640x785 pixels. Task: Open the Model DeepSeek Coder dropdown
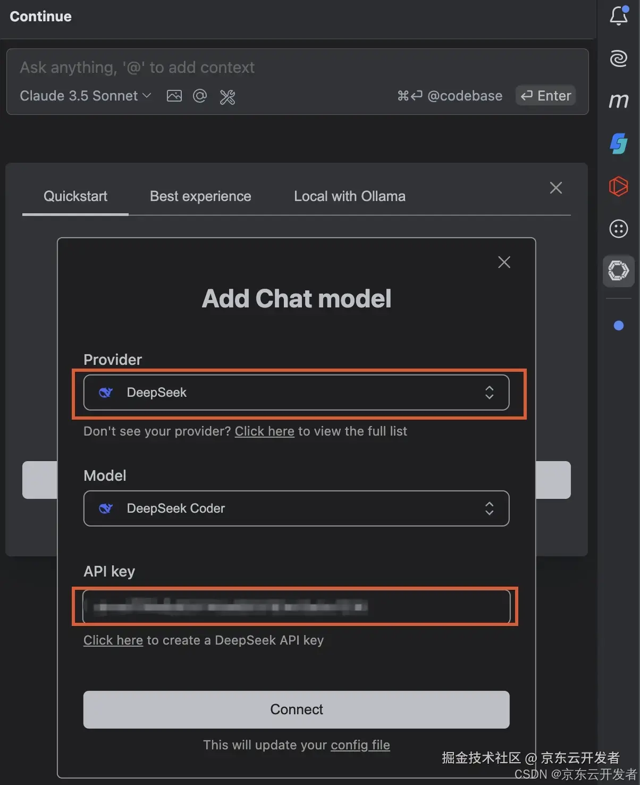coord(296,508)
